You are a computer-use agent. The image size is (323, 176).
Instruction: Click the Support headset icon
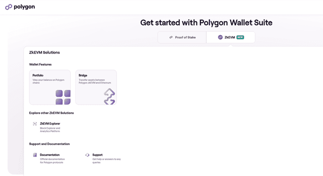click(87, 155)
